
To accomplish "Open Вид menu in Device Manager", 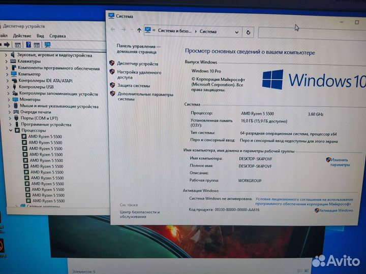I will tap(40, 36).
